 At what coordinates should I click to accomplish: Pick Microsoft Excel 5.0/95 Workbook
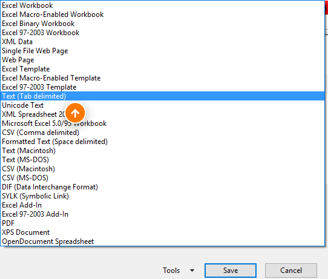[x=162, y=123]
